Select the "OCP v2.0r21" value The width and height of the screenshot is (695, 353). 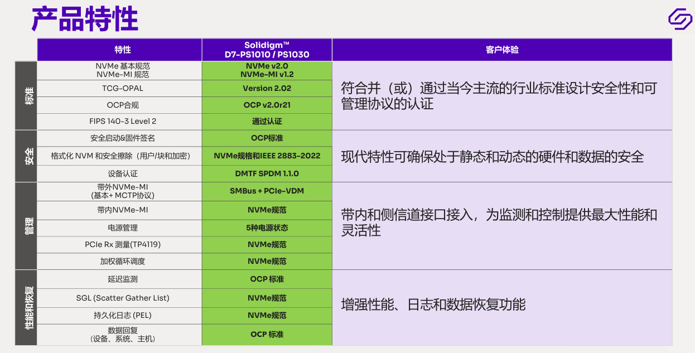click(x=267, y=105)
